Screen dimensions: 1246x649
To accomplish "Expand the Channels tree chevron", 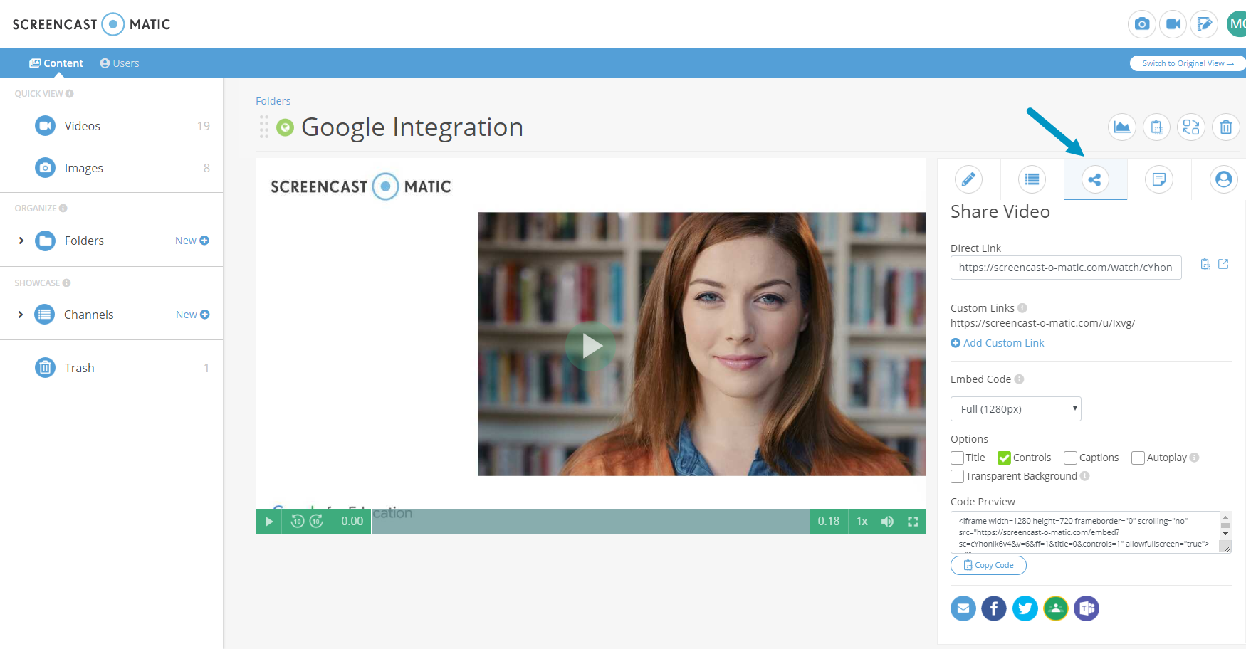I will point(21,315).
